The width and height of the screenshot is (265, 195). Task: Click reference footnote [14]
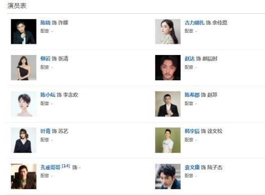pyautogui.click(x=66, y=166)
